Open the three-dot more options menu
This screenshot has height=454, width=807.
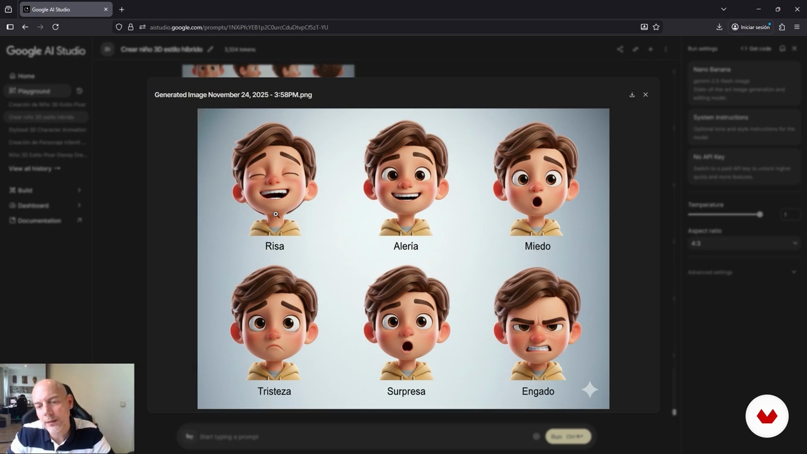666,49
